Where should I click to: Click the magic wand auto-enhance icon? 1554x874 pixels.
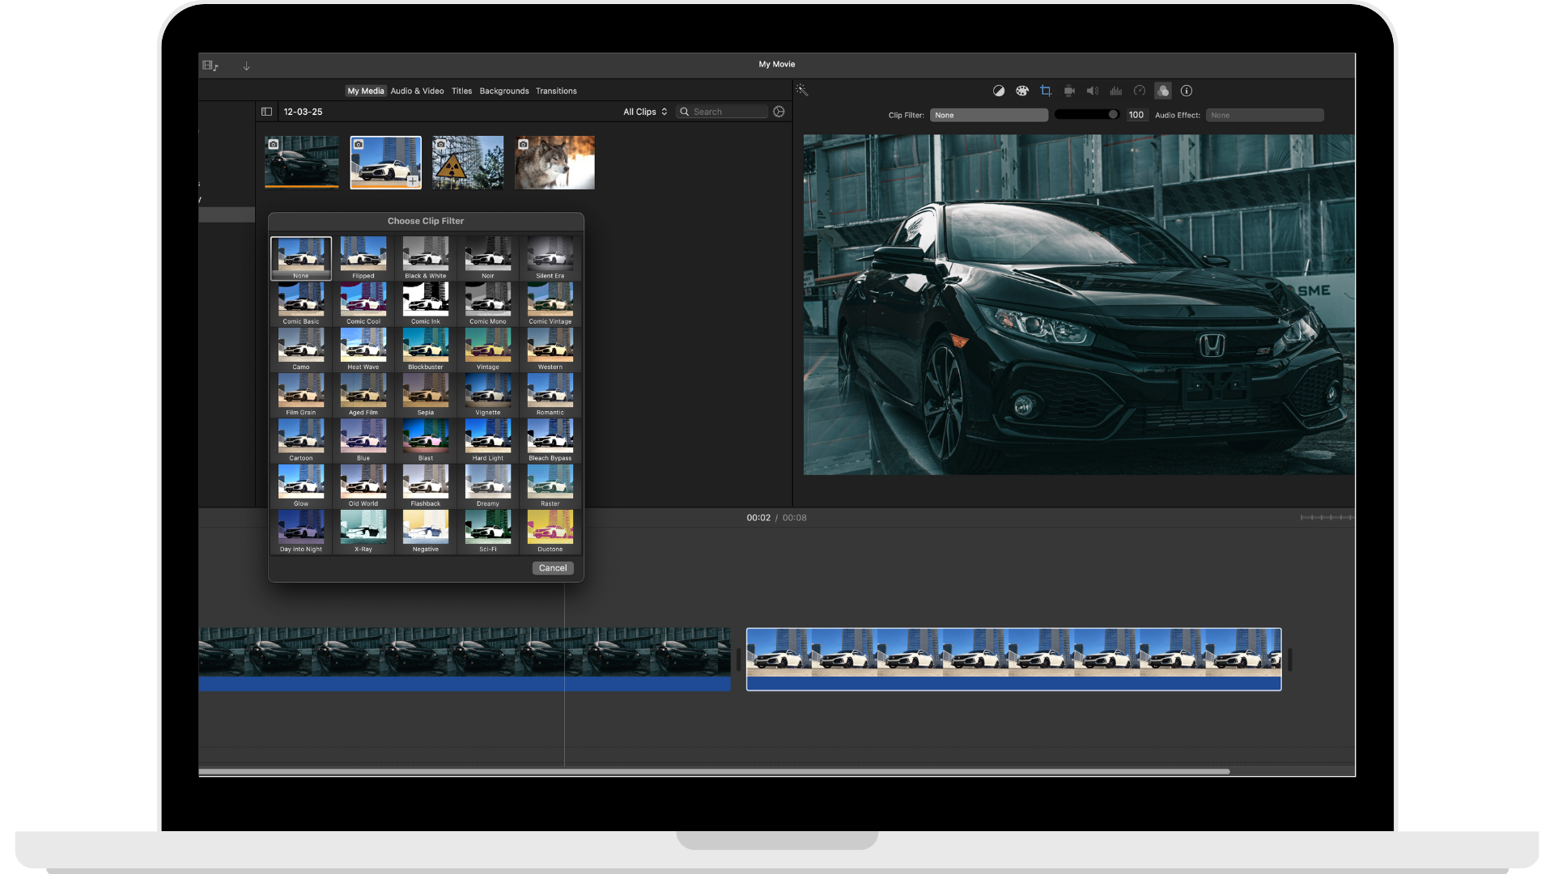pyautogui.click(x=801, y=90)
